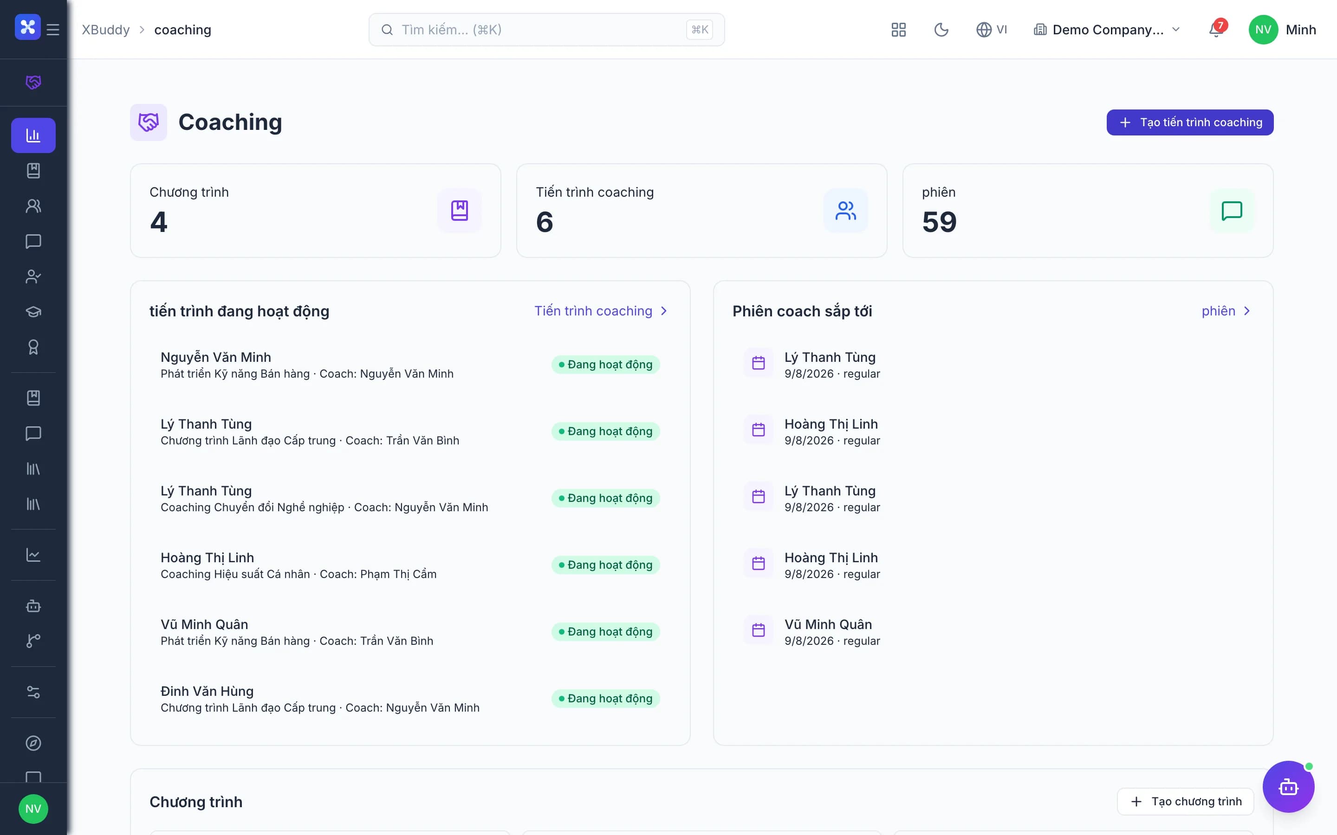Open Vũ Minh Quân Phát triển Kỹ năng row
Viewport: 1337px width, 835px height.
[410, 632]
